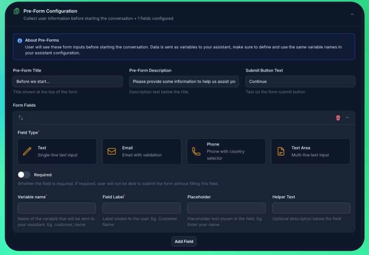Click the Variable name input
Image resolution: width=369 pixels, height=255 pixels.
click(56, 208)
